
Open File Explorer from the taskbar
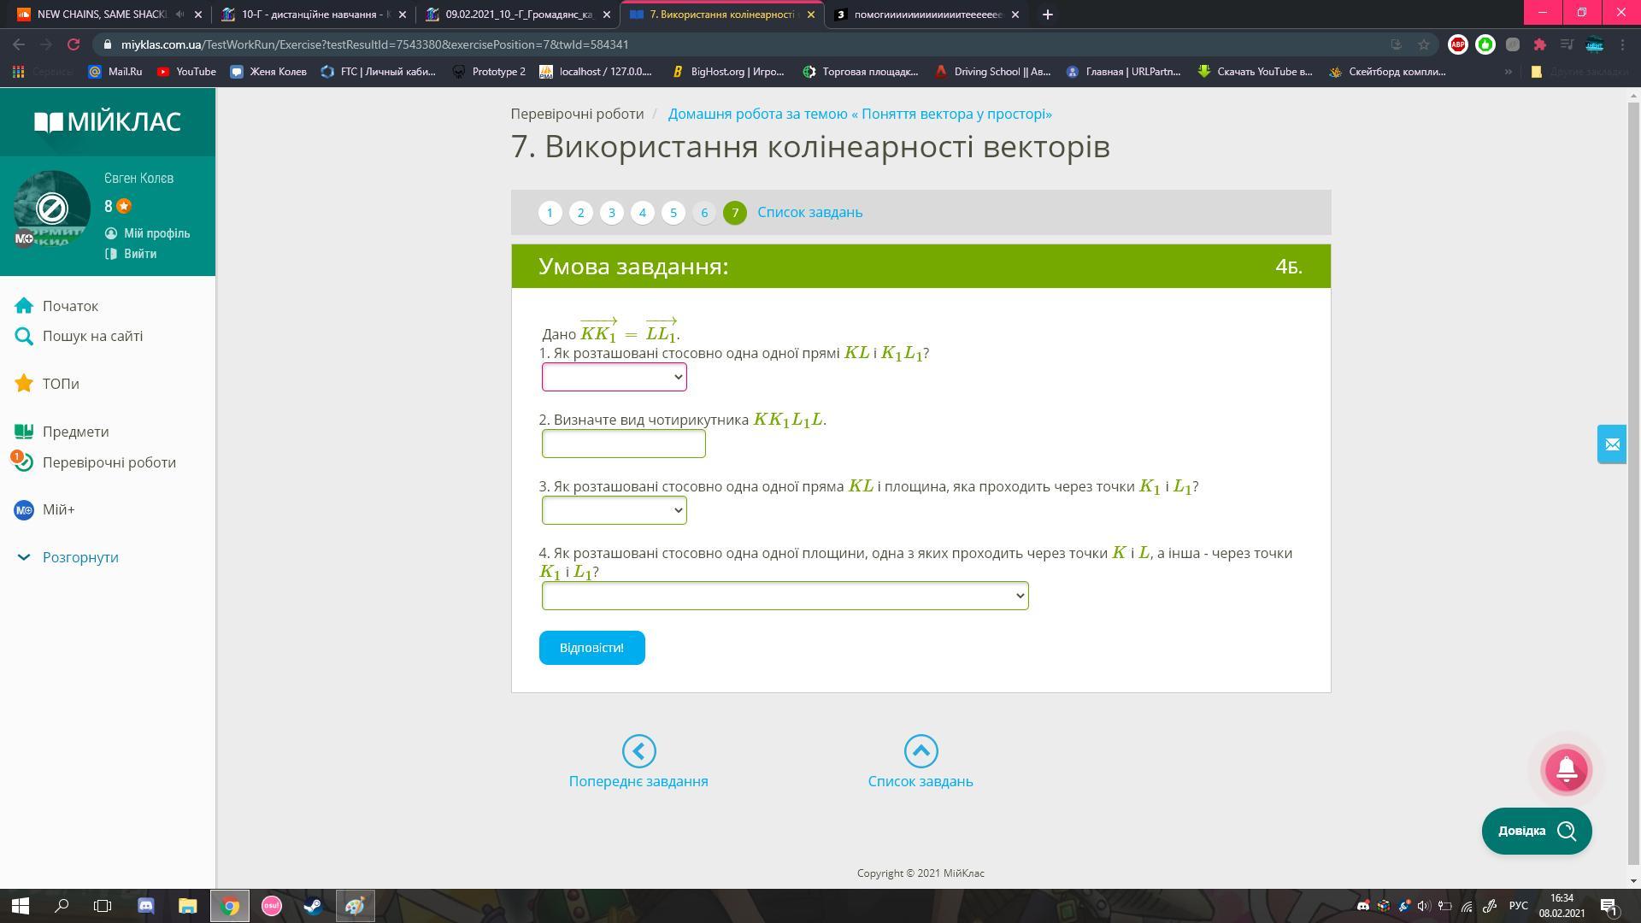(187, 906)
